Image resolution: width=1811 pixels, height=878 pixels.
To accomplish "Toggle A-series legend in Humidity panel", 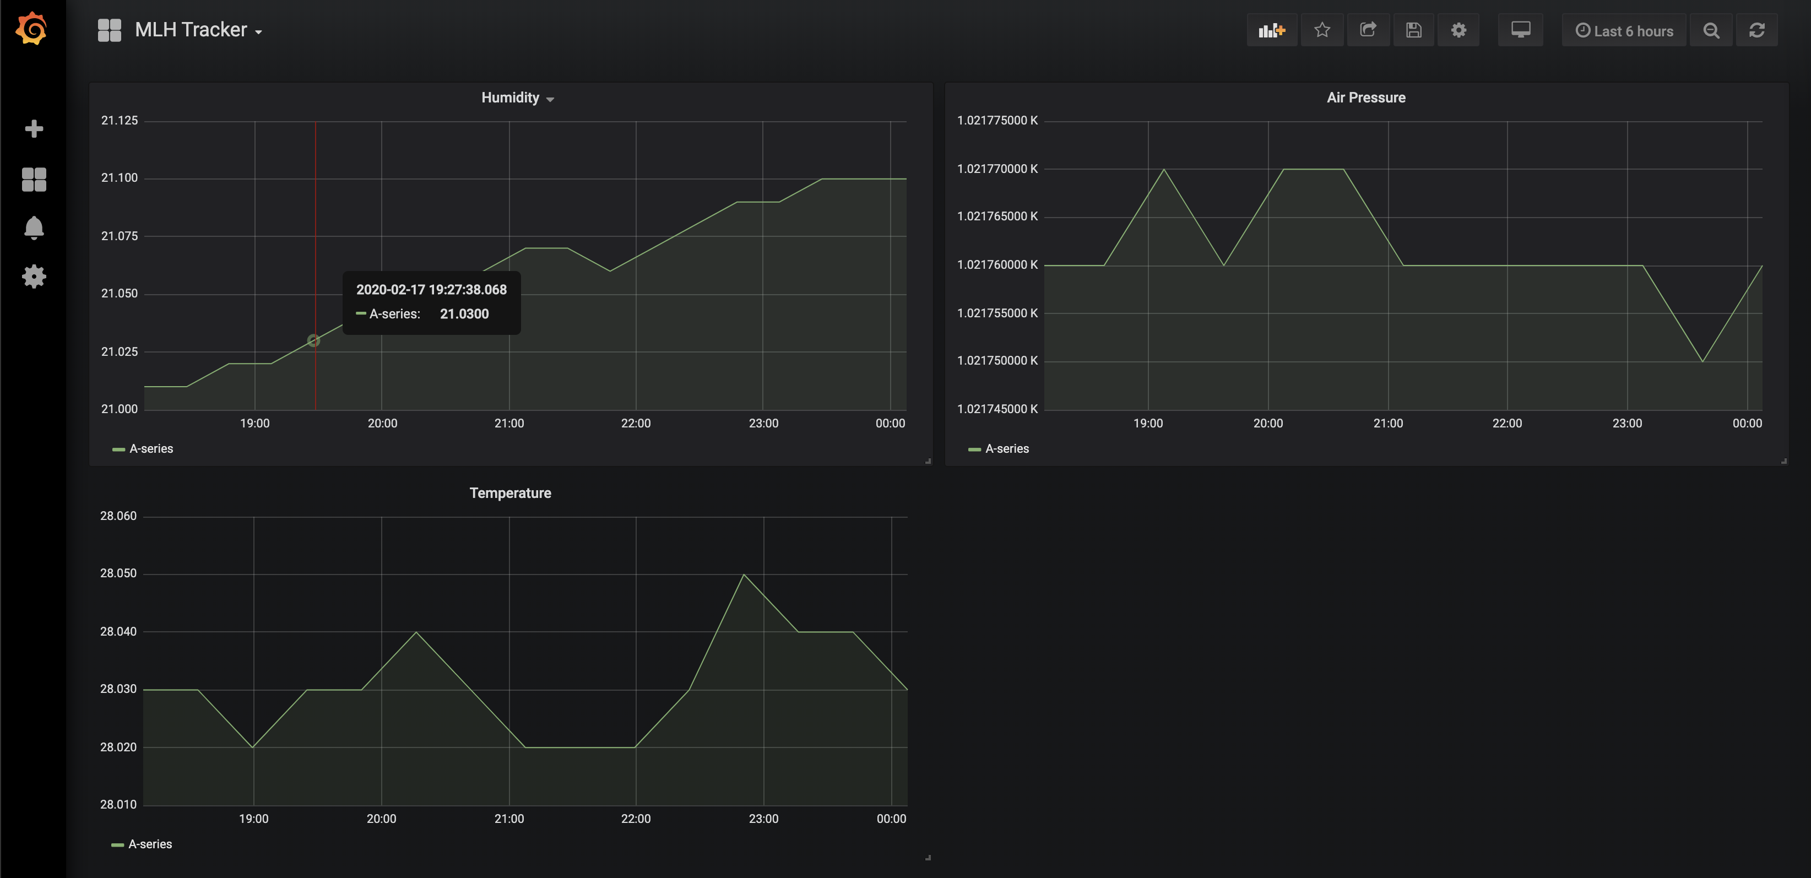I will coord(151,448).
